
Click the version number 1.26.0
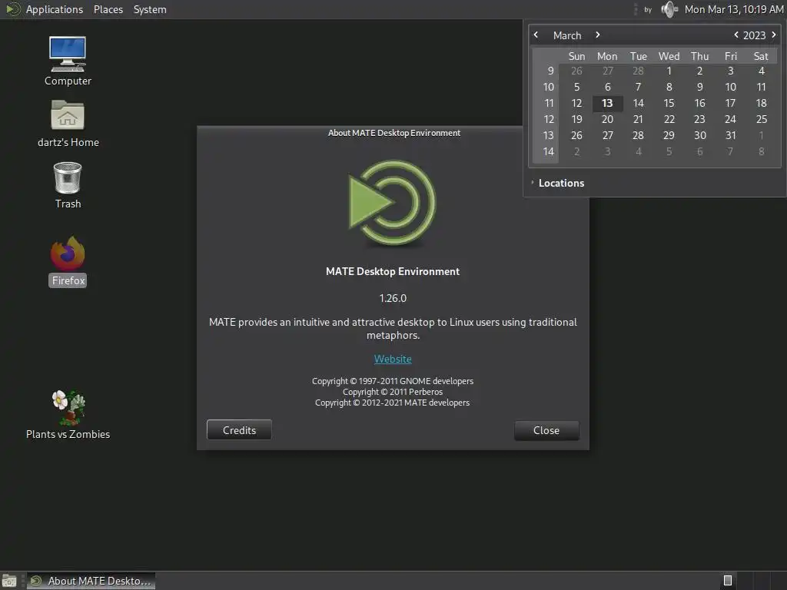393,298
